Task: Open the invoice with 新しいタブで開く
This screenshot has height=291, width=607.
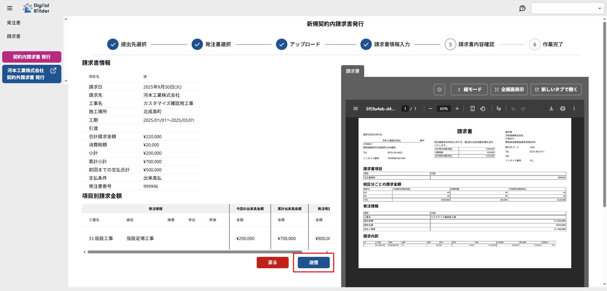Action: point(556,90)
